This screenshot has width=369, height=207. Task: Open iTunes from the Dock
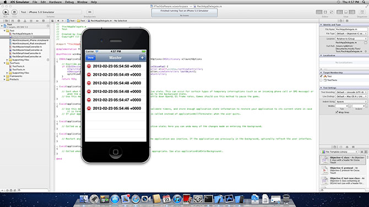(x=177, y=199)
